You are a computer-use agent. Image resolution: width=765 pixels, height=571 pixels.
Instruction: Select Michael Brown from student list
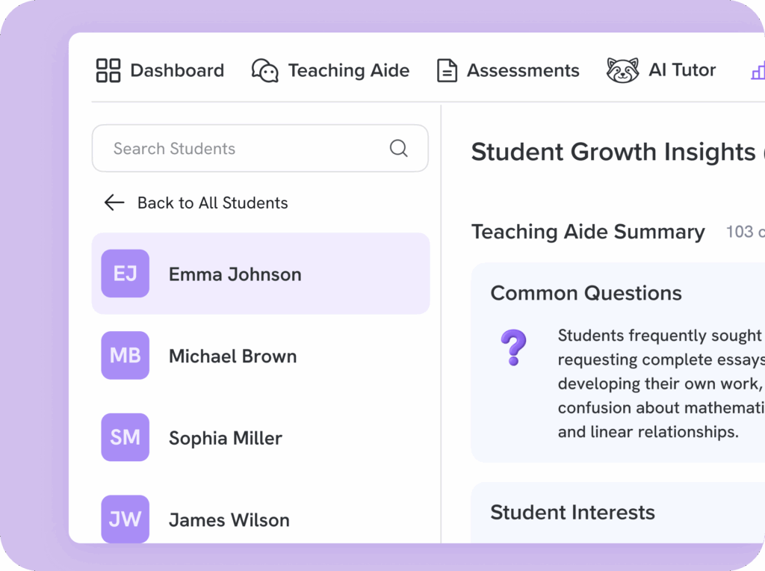232,356
